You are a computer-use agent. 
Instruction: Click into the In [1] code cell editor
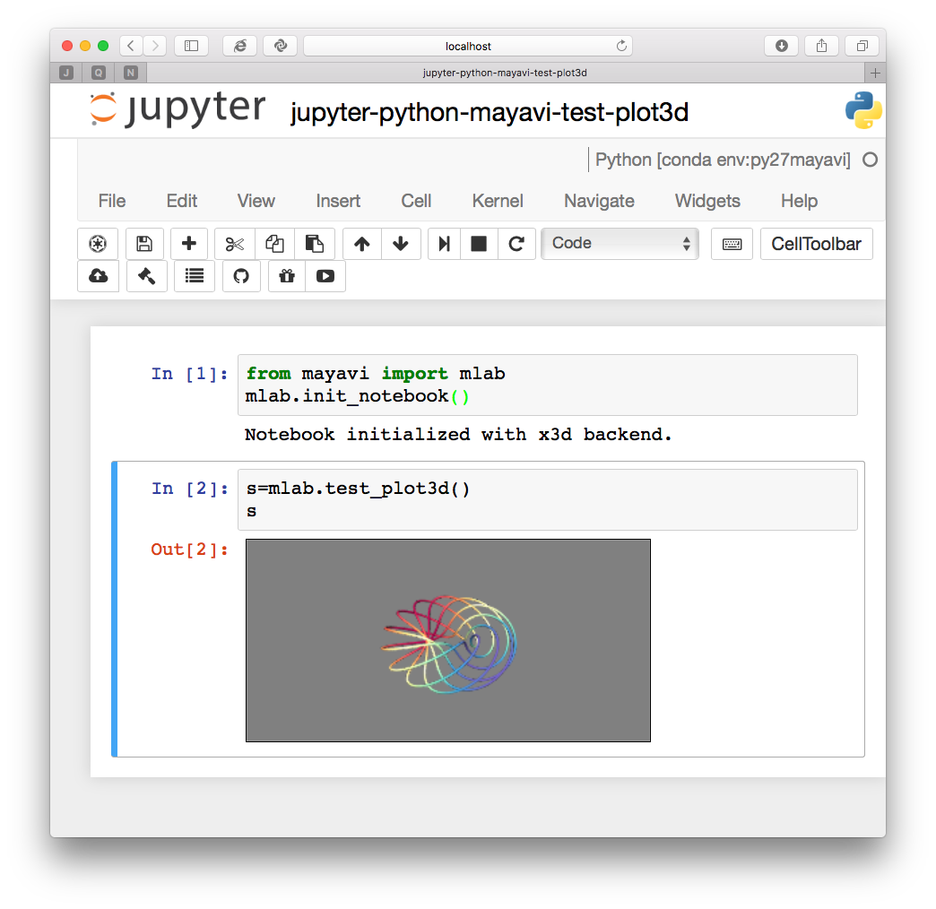point(548,385)
